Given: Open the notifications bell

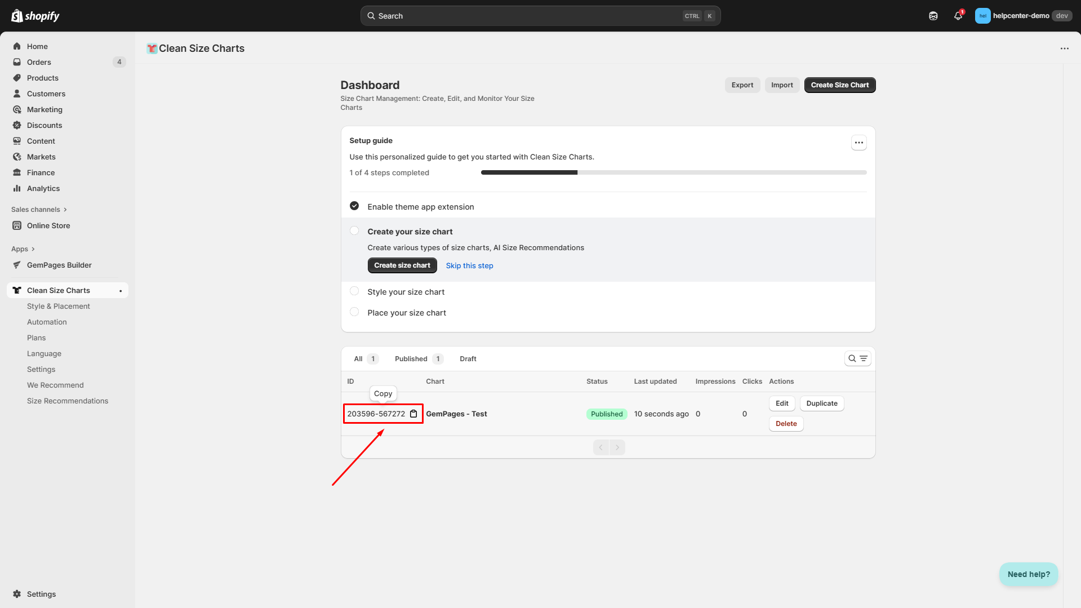Looking at the screenshot, I should point(958,16).
